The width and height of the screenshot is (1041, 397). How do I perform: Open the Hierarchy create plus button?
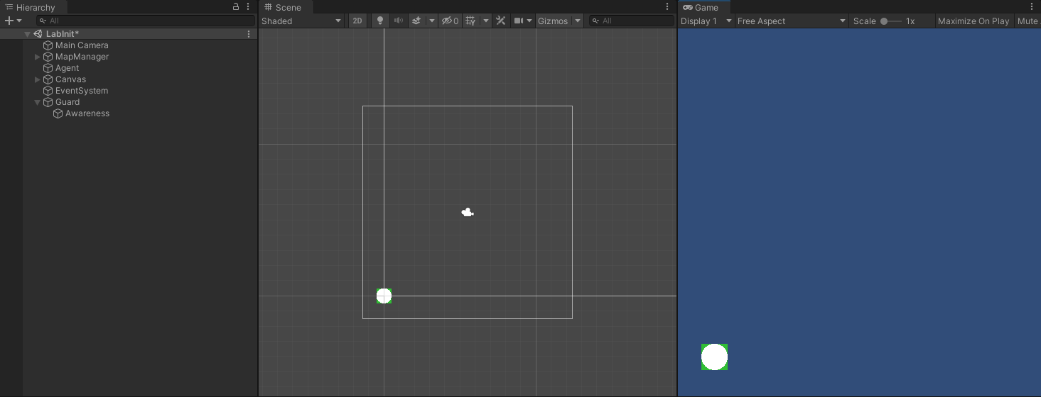(13, 21)
